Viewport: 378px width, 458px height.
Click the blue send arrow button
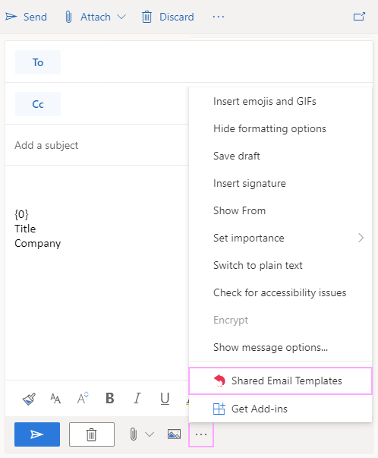[x=37, y=434]
